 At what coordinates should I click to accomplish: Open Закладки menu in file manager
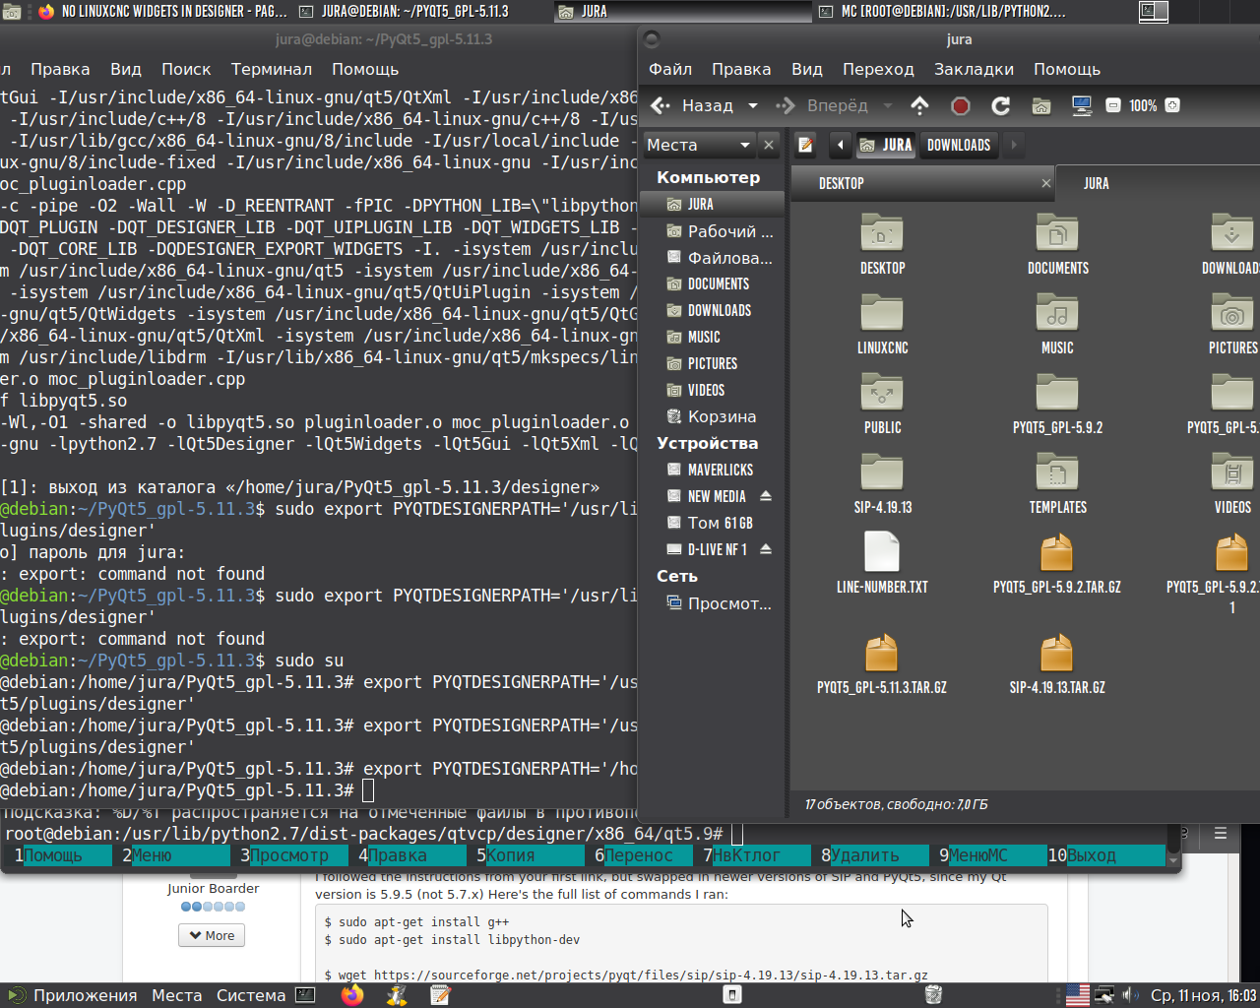[974, 69]
